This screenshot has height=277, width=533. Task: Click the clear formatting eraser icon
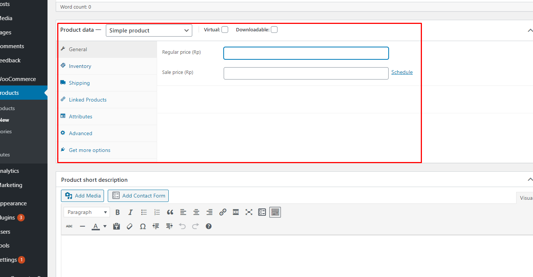(x=129, y=226)
